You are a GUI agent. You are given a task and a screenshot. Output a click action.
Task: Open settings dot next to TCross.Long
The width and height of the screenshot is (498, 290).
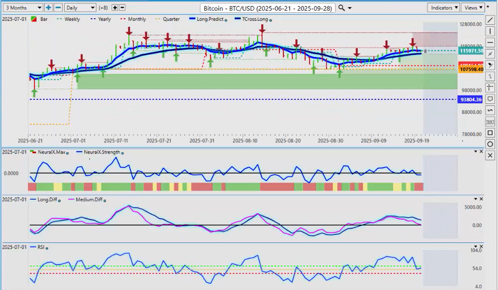271,20
